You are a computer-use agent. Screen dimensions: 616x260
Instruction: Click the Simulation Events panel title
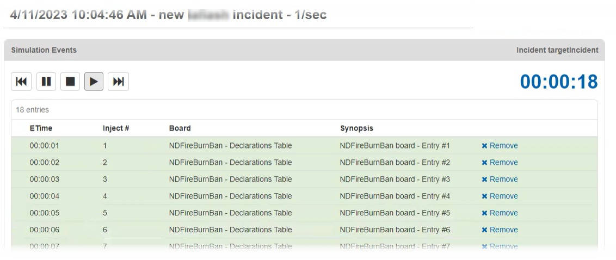click(44, 50)
